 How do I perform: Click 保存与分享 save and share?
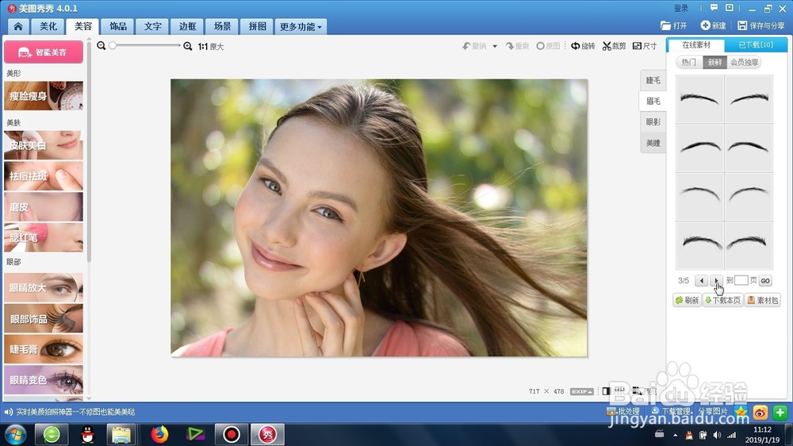click(x=761, y=25)
